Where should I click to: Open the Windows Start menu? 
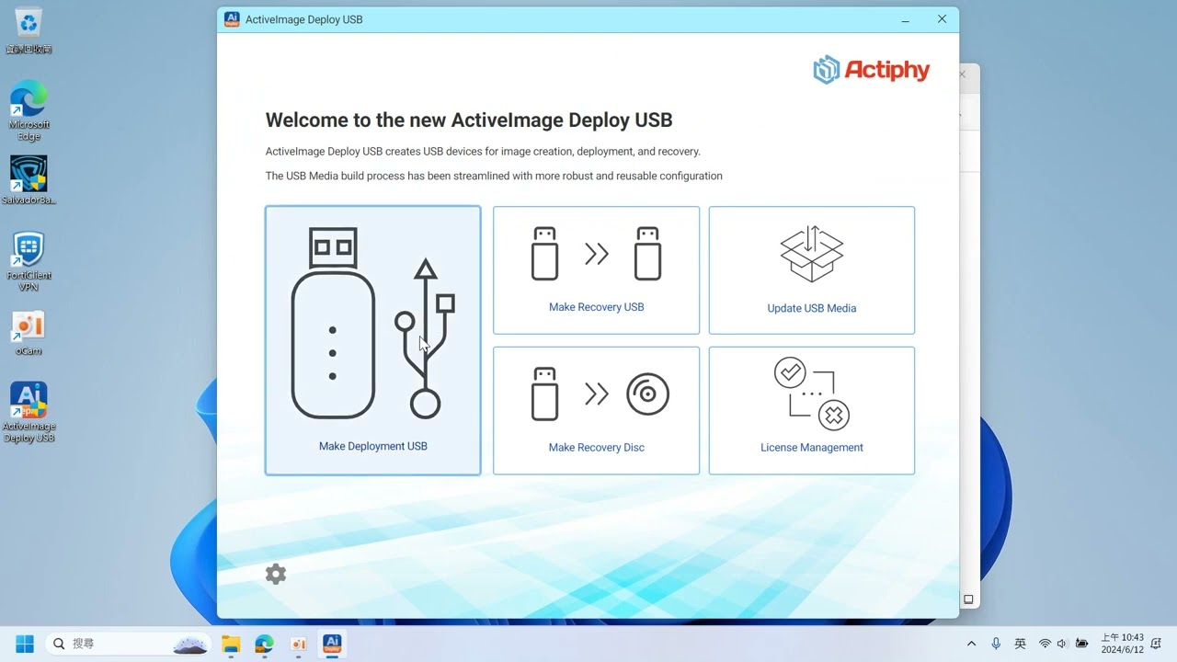[25, 644]
